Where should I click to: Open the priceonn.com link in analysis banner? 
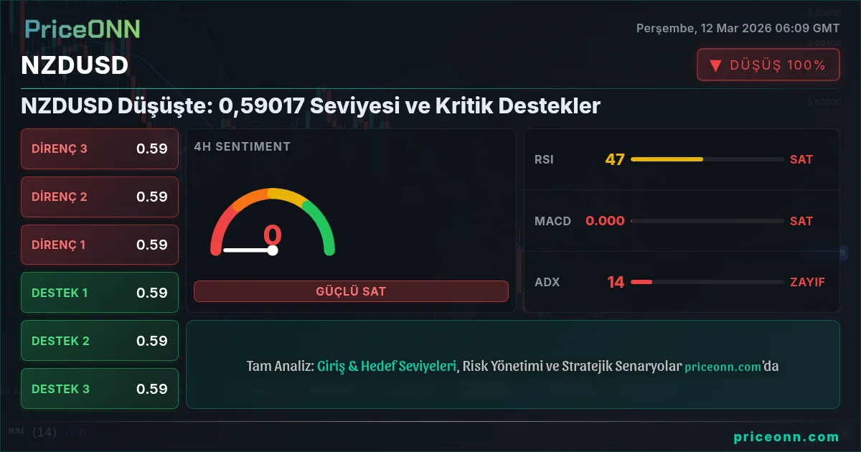723,367
